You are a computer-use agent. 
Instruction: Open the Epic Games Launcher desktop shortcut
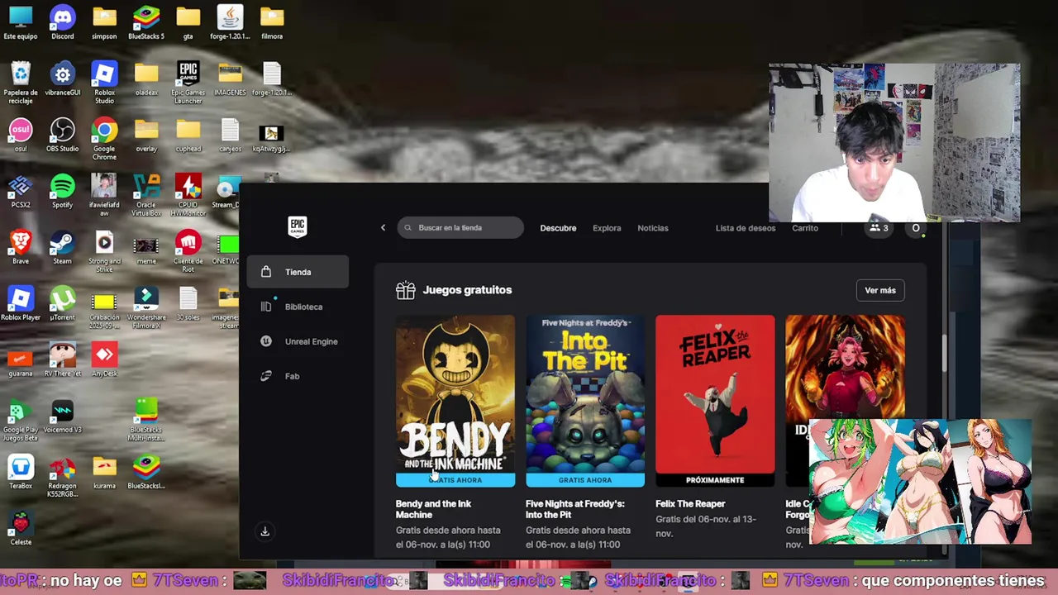pyautogui.click(x=188, y=83)
